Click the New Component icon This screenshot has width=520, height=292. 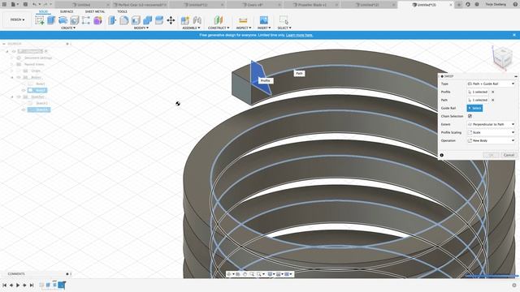click(185, 20)
